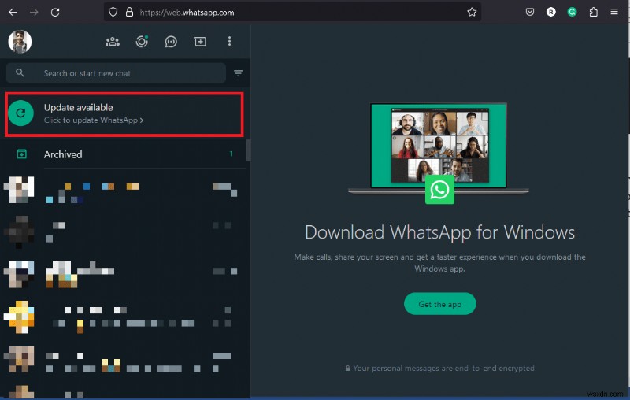Screen dimensions: 630x400
Task: Toggle the unread chats filter icon
Action: click(239, 73)
